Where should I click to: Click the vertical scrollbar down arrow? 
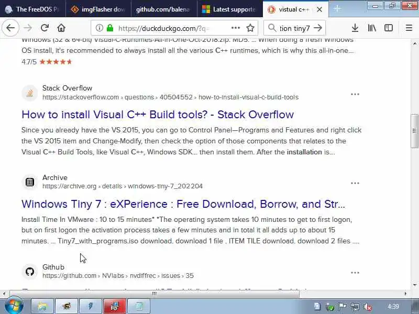click(x=415, y=285)
